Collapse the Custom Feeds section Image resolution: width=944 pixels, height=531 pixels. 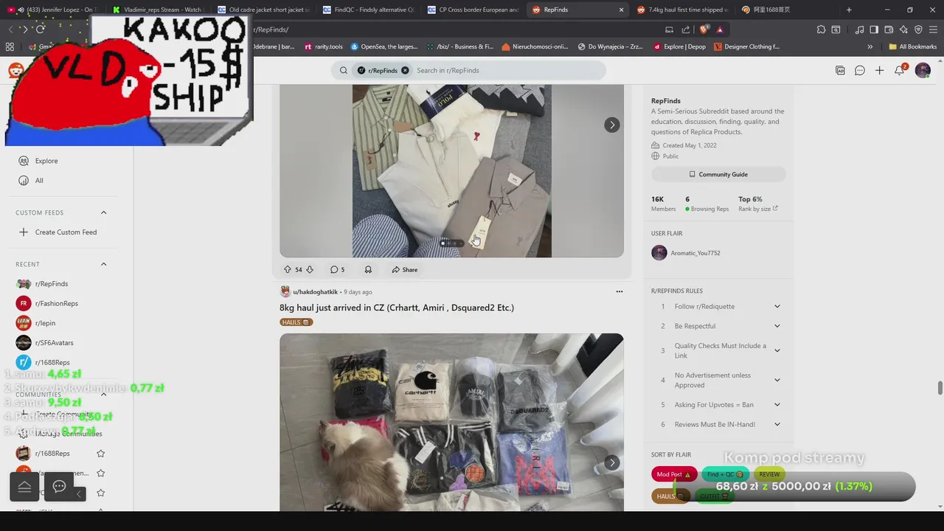[103, 212]
